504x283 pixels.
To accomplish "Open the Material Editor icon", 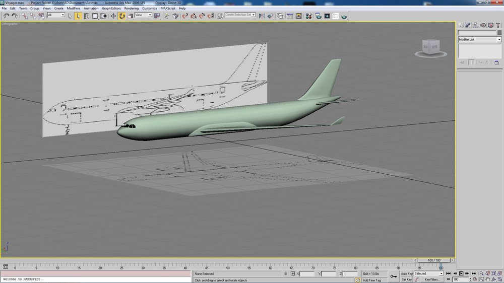I will click(x=308, y=16).
